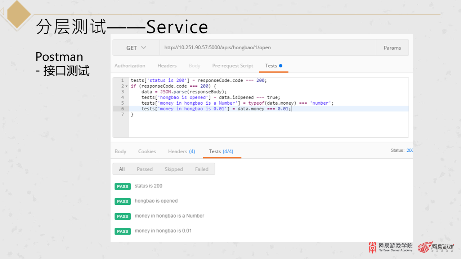Click PASS badge for status is 200
461x259 pixels.
point(122,186)
